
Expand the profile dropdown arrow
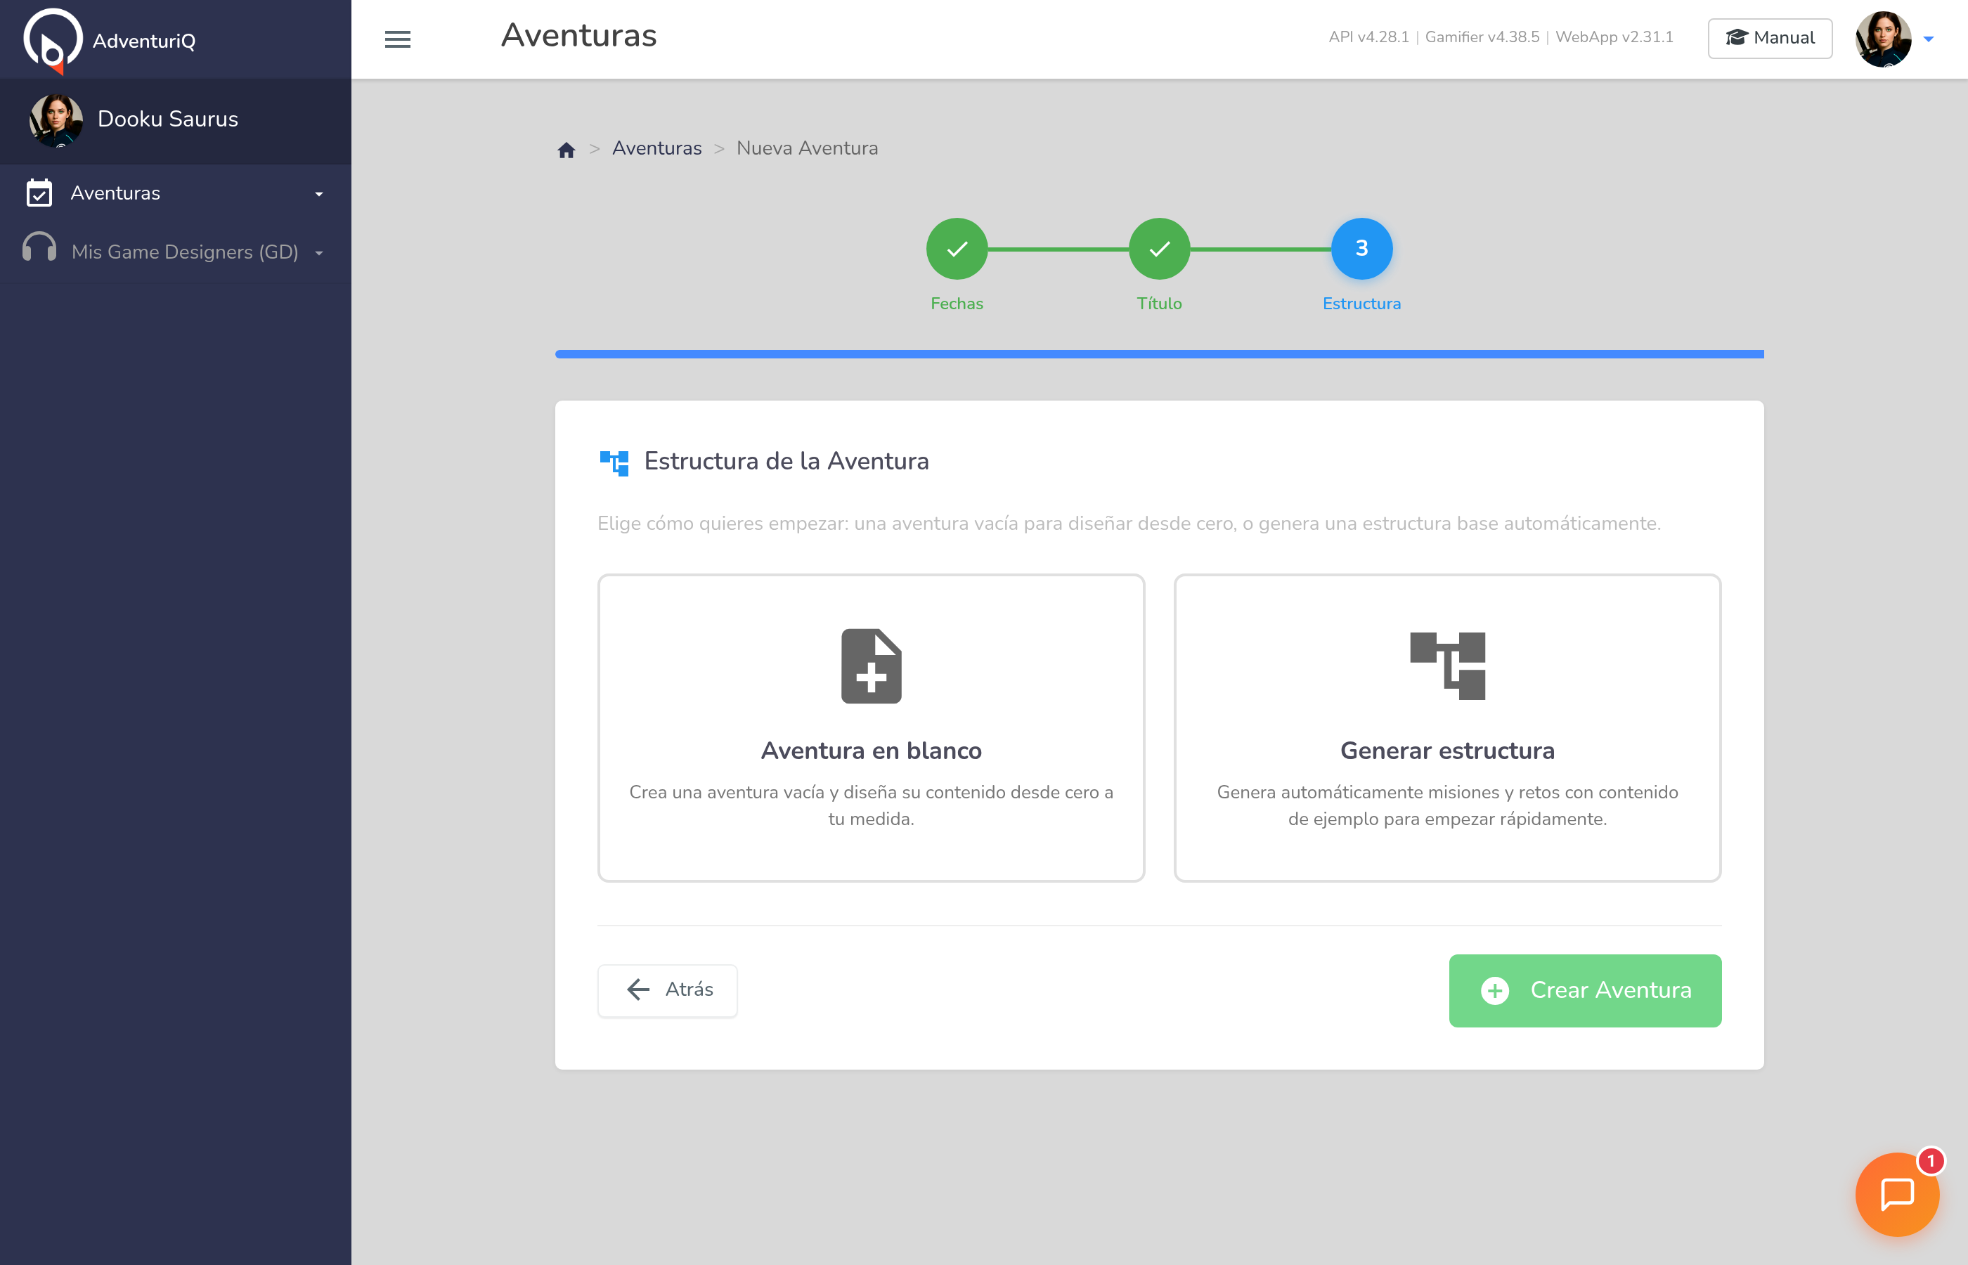(x=1928, y=39)
